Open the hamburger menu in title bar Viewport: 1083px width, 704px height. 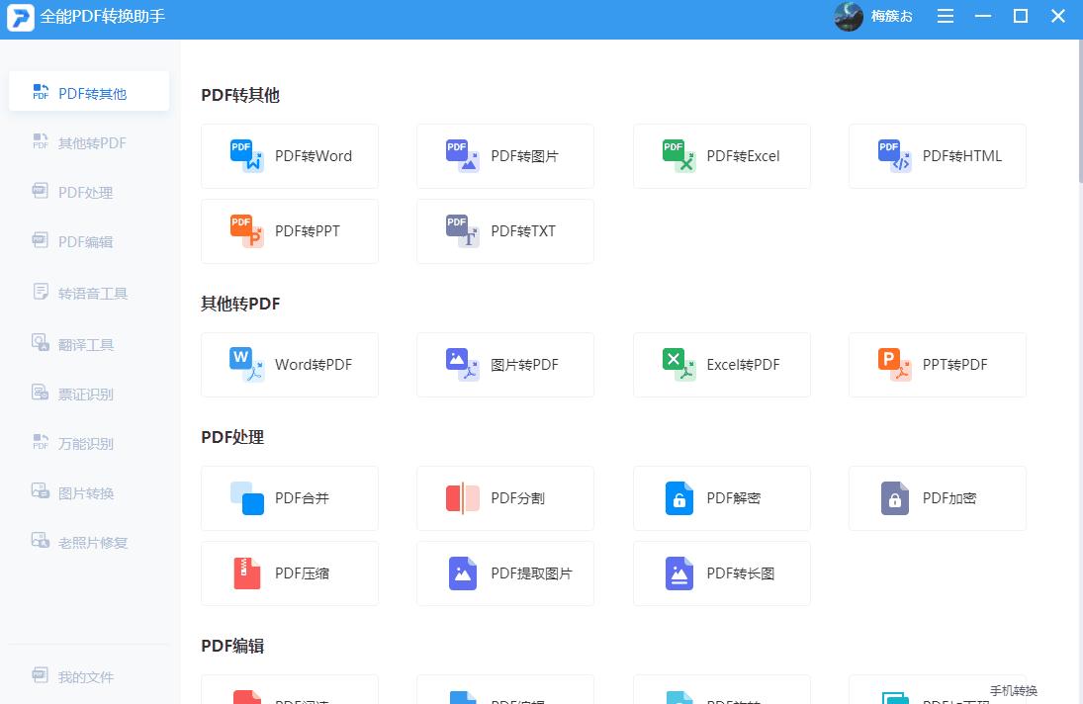click(945, 16)
